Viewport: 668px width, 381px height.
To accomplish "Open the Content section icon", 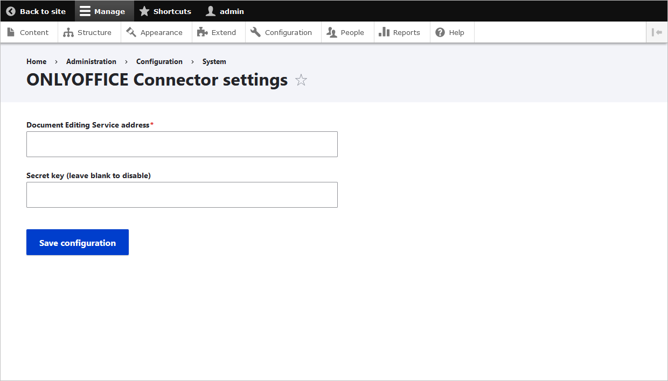I will [x=11, y=32].
